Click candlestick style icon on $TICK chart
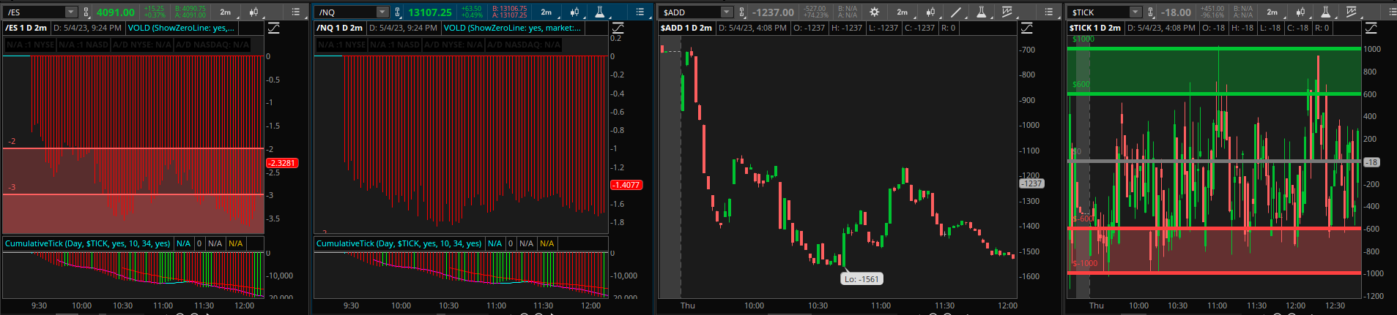Image resolution: width=1397 pixels, height=315 pixels. pos(1300,12)
